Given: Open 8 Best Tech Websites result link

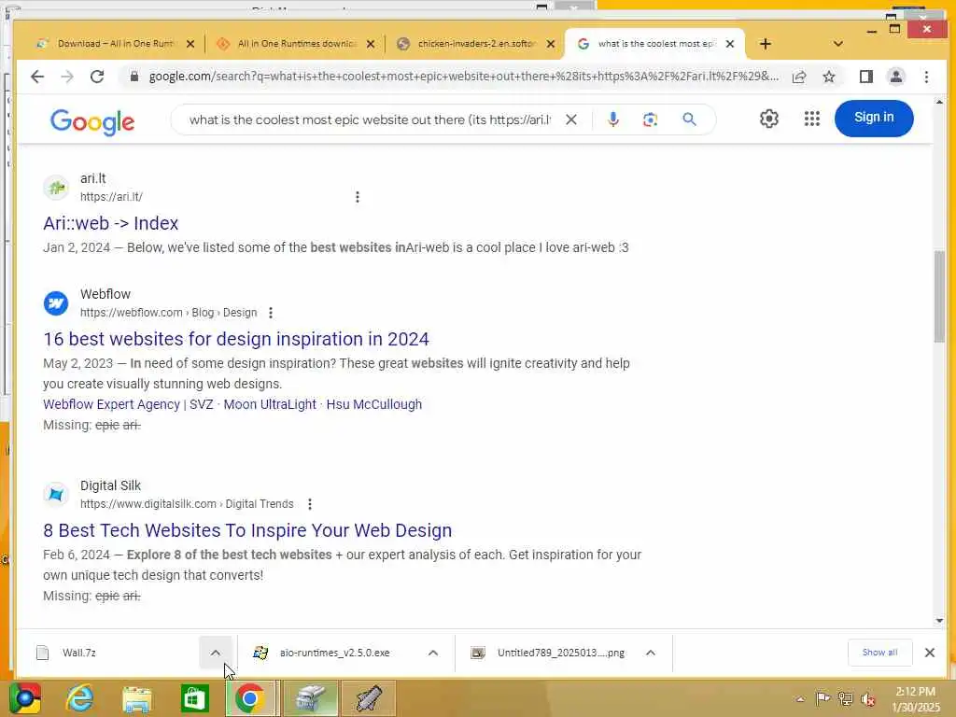Looking at the screenshot, I should point(247,530).
